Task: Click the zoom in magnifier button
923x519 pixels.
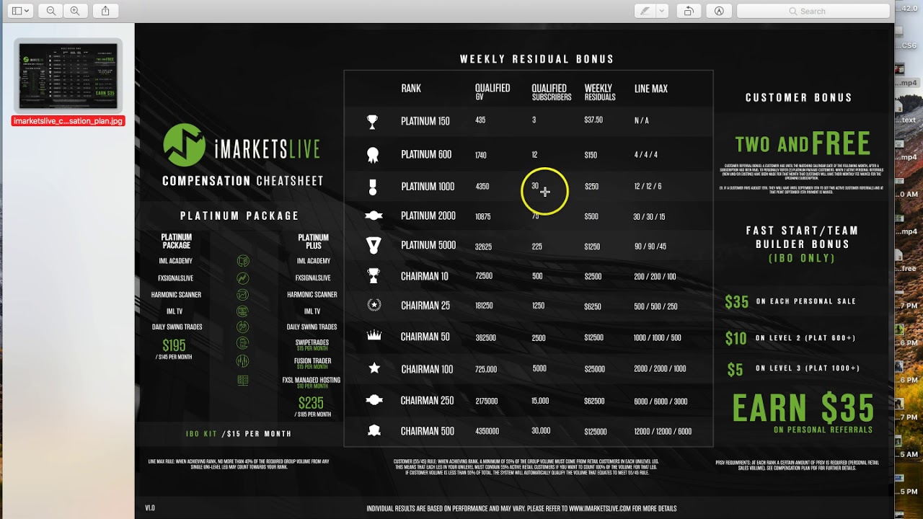Action: (74, 11)
